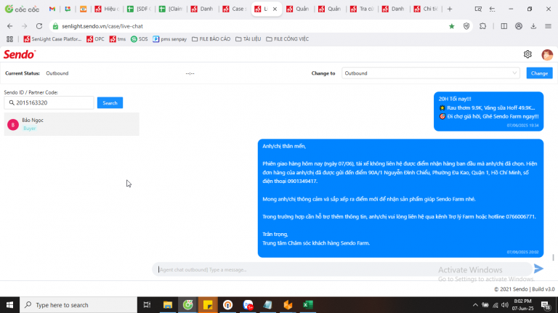Click the blue Search button
The height and width of the screenshot is (313, 558).
110,103
